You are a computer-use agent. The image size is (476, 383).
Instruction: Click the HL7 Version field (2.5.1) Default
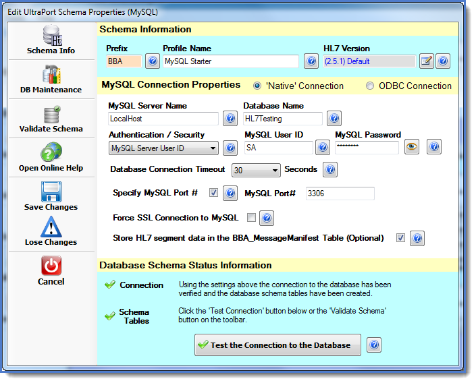[369, 61]
